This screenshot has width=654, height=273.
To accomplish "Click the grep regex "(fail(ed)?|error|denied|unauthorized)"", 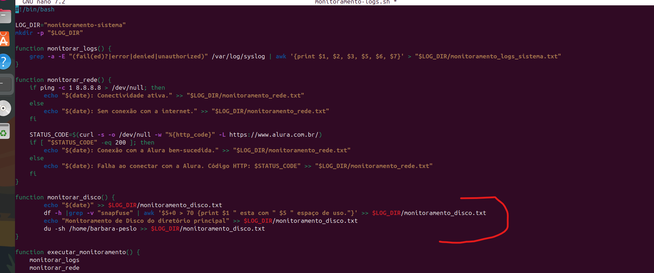I will [x=138, y=56].
